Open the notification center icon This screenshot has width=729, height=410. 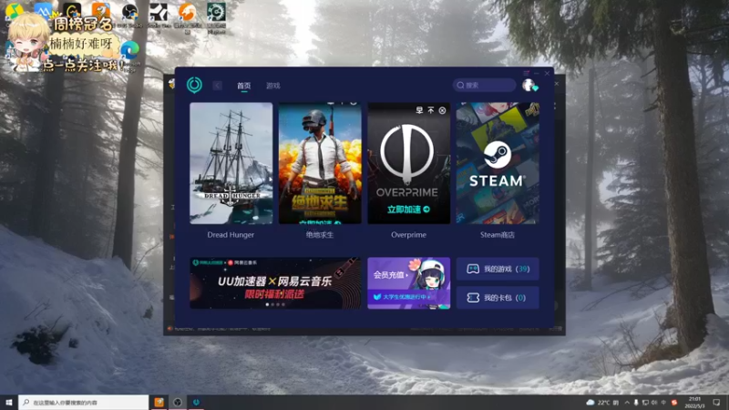click(x=716, y=402)
